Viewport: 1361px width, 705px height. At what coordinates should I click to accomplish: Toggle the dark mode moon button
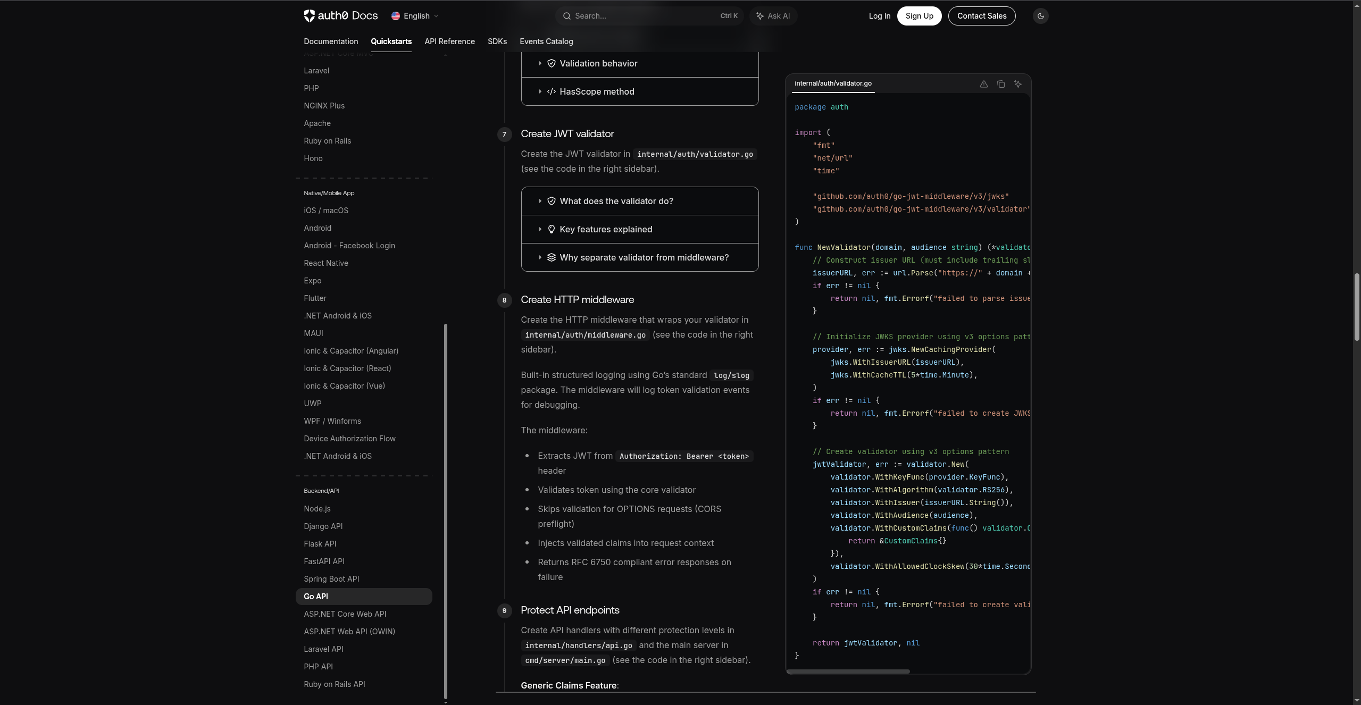click(x=1041, y=16)
